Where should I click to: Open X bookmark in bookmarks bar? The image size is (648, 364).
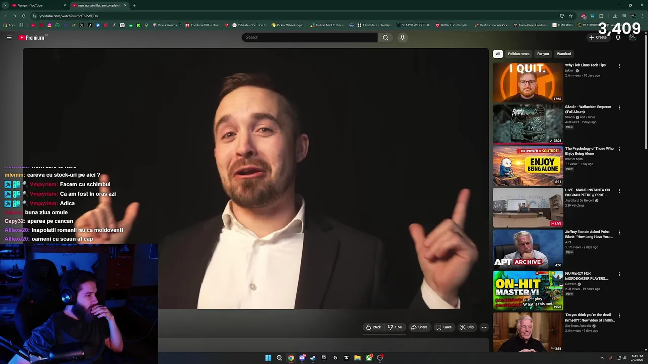82,25
